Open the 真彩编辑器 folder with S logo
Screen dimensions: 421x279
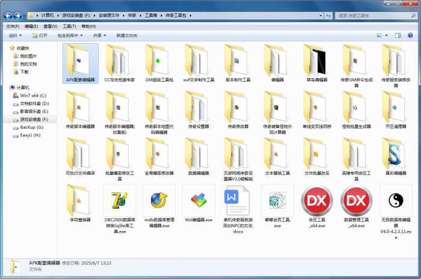396,157
